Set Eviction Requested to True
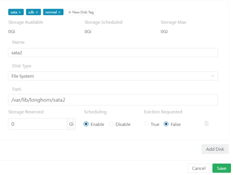233x175 pixels. click(x=146, y=124)
